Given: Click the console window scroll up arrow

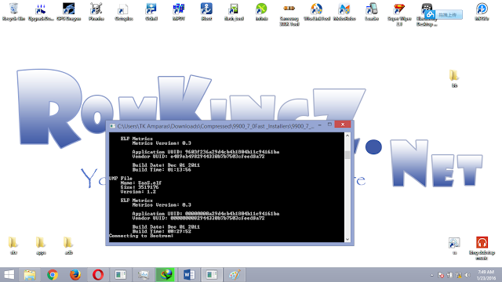Looking at the screenshot, I should click(x=347, y=136).
